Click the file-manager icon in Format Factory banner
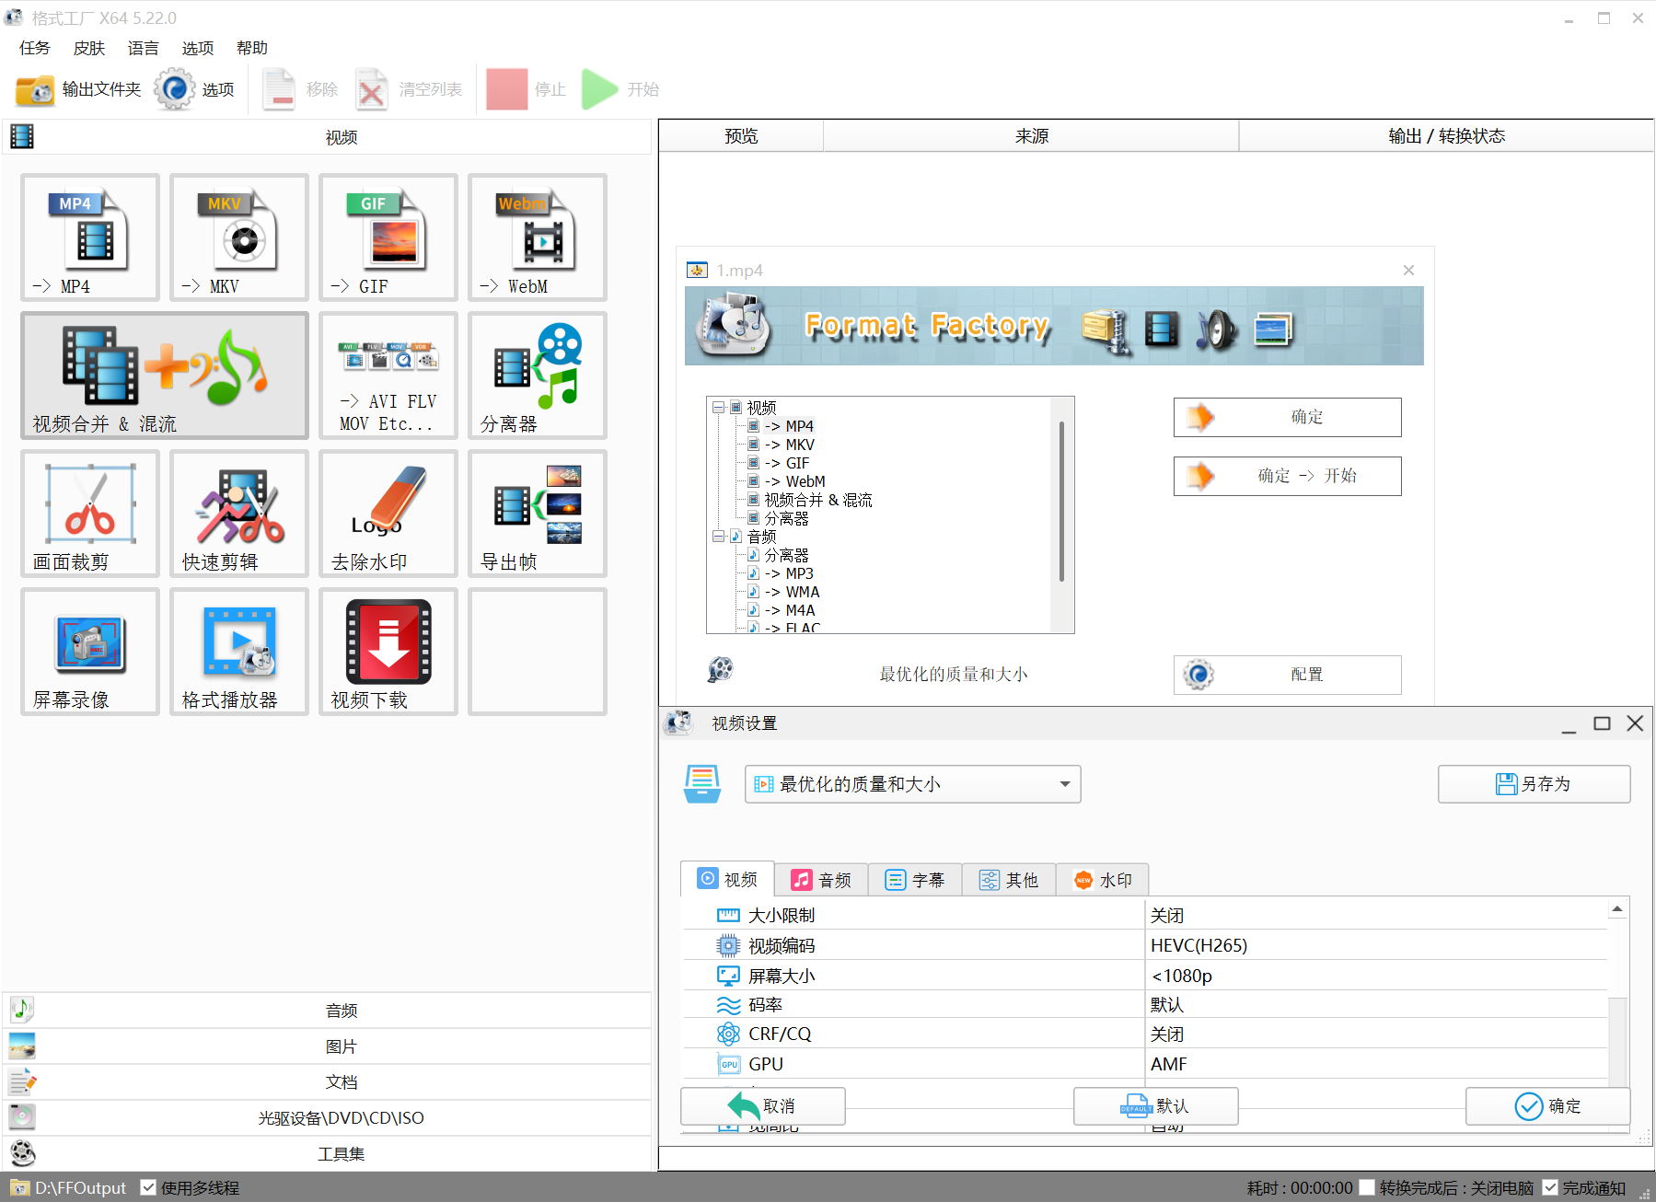Screen dimensions: 1656x1202 pyautogui.click(x=1106, y=331)
